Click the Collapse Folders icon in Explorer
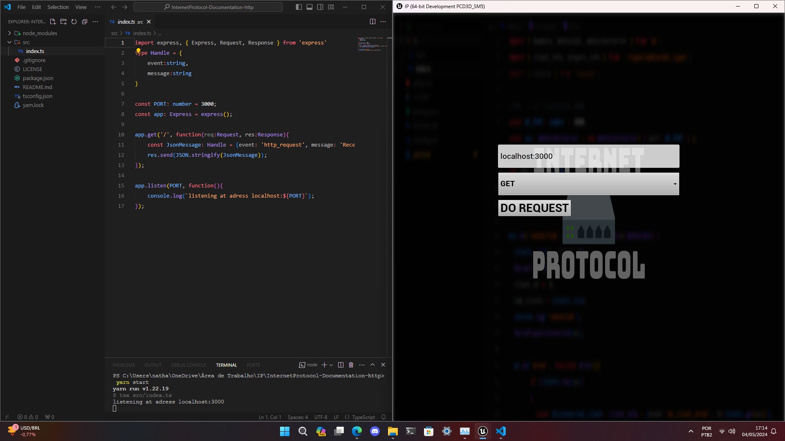This screenshot has width=785, height=441. [x=85, y=22]
